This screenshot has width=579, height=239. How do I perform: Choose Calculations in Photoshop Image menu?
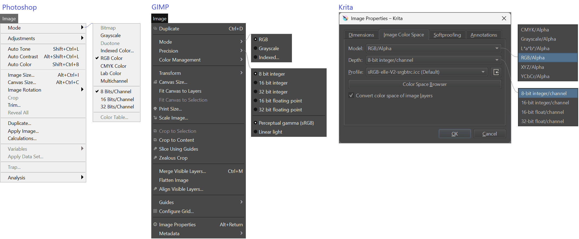43,138
